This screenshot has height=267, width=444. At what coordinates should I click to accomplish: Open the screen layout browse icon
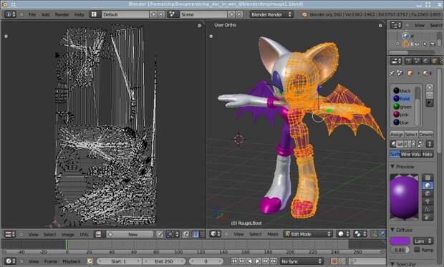click(94, 14)
